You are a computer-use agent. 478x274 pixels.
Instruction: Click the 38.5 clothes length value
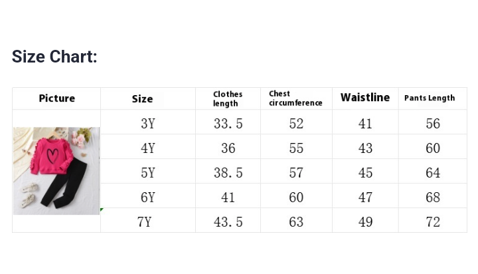[x=228, y=173]
